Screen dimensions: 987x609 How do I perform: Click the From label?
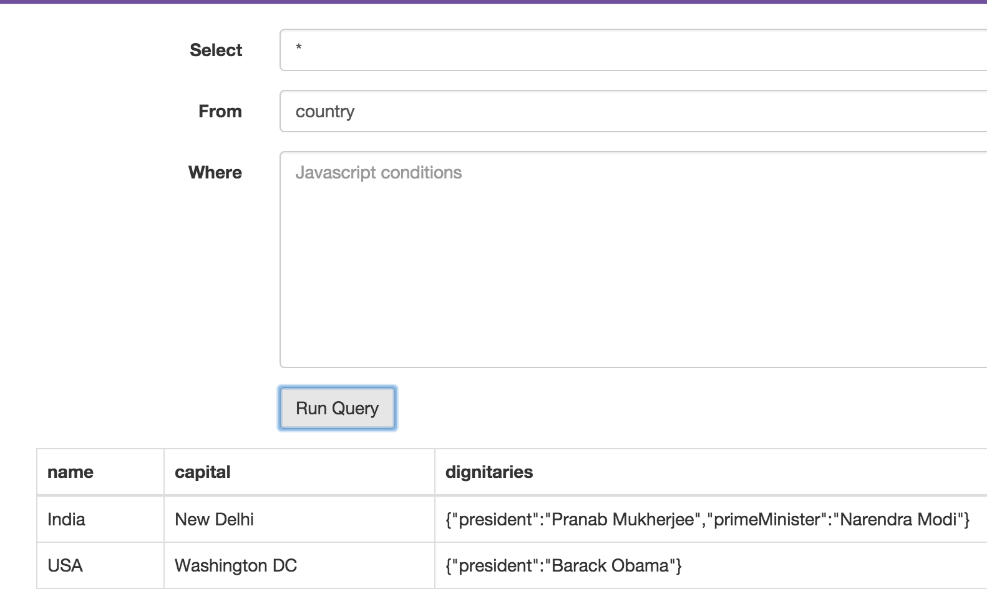click(220, 111)
